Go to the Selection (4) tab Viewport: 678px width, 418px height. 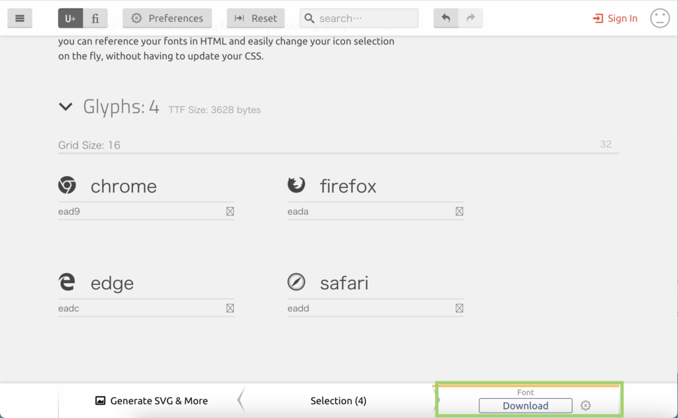pyautogui.click(x=338, y=401)
